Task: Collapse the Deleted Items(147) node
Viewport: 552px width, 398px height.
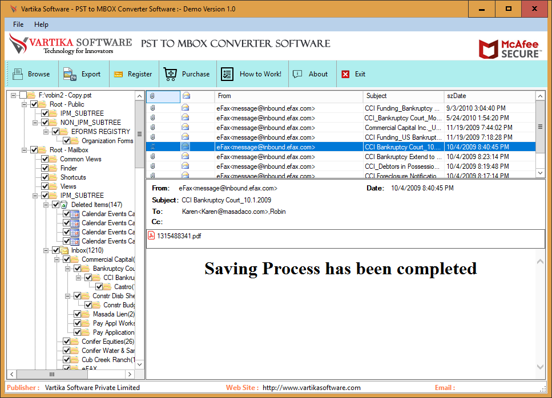Action: 46,205
